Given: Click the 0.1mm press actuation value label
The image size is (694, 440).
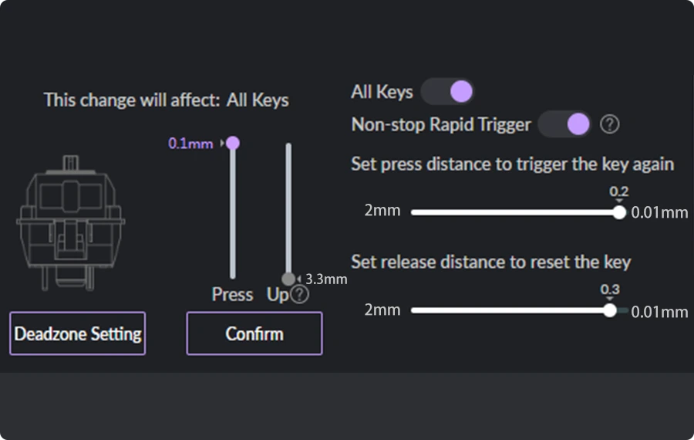Looking at the screenshot, I should pos(190,143).
